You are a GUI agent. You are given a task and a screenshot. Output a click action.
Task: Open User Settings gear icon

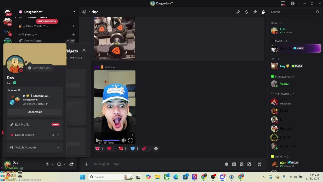71,164
